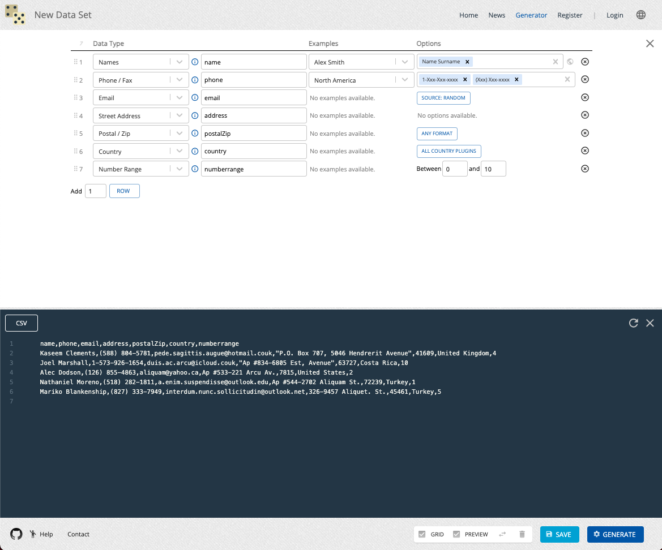This screenshot has height=550, width=662.
Task: Click the GitHub icon in footer
Action: 16,534
